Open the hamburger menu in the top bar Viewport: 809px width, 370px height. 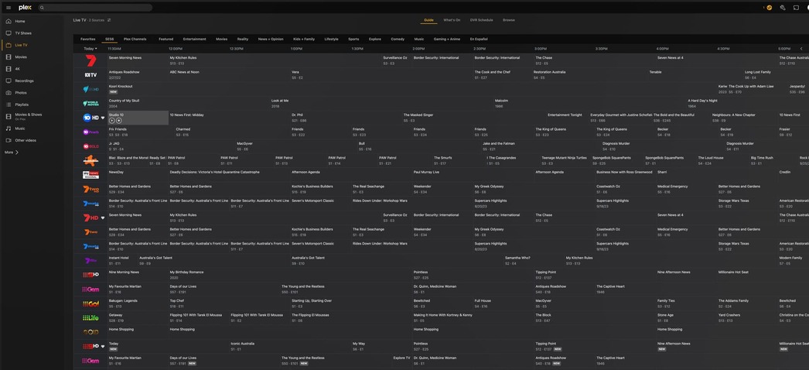point(9,8)
